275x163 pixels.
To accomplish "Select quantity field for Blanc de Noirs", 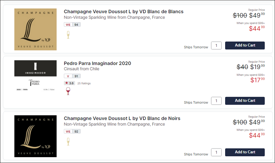I will 216,152.
